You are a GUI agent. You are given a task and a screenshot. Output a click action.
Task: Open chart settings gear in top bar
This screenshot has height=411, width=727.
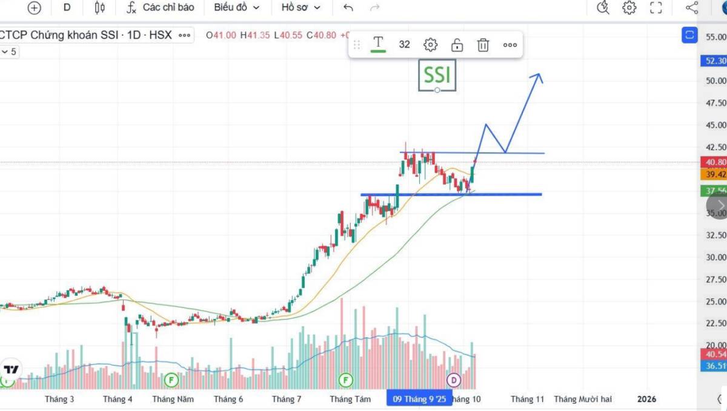click(x=629, y=8)
